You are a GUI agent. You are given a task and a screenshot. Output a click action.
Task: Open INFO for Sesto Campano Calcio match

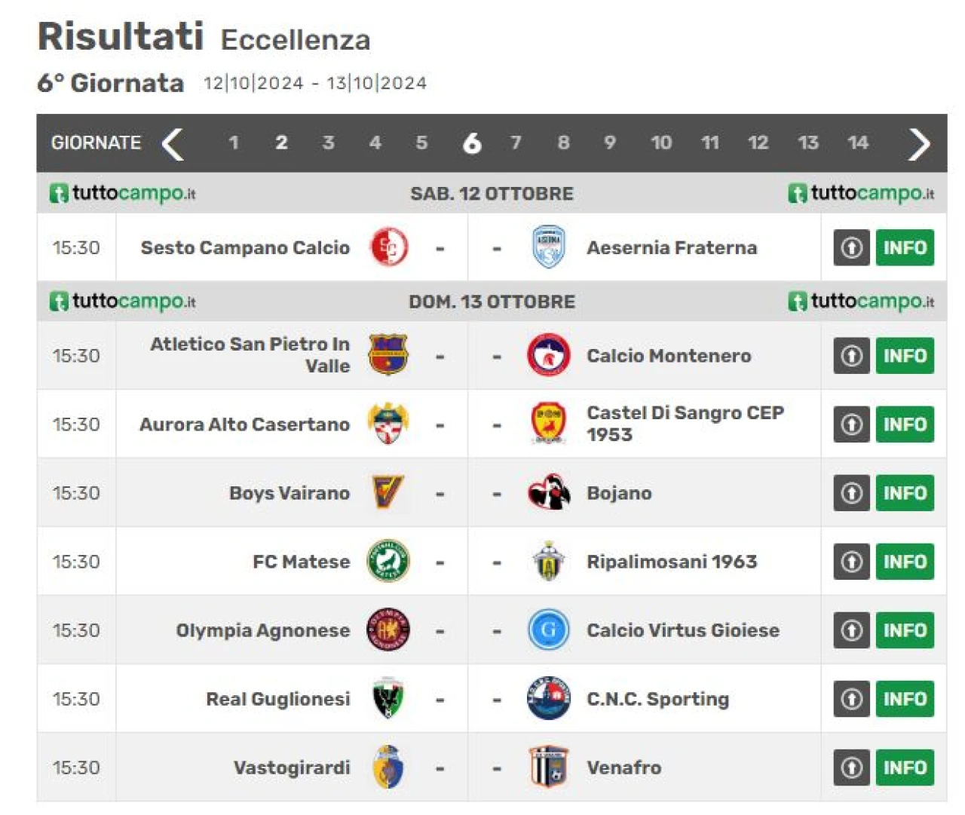click(905, 247)
